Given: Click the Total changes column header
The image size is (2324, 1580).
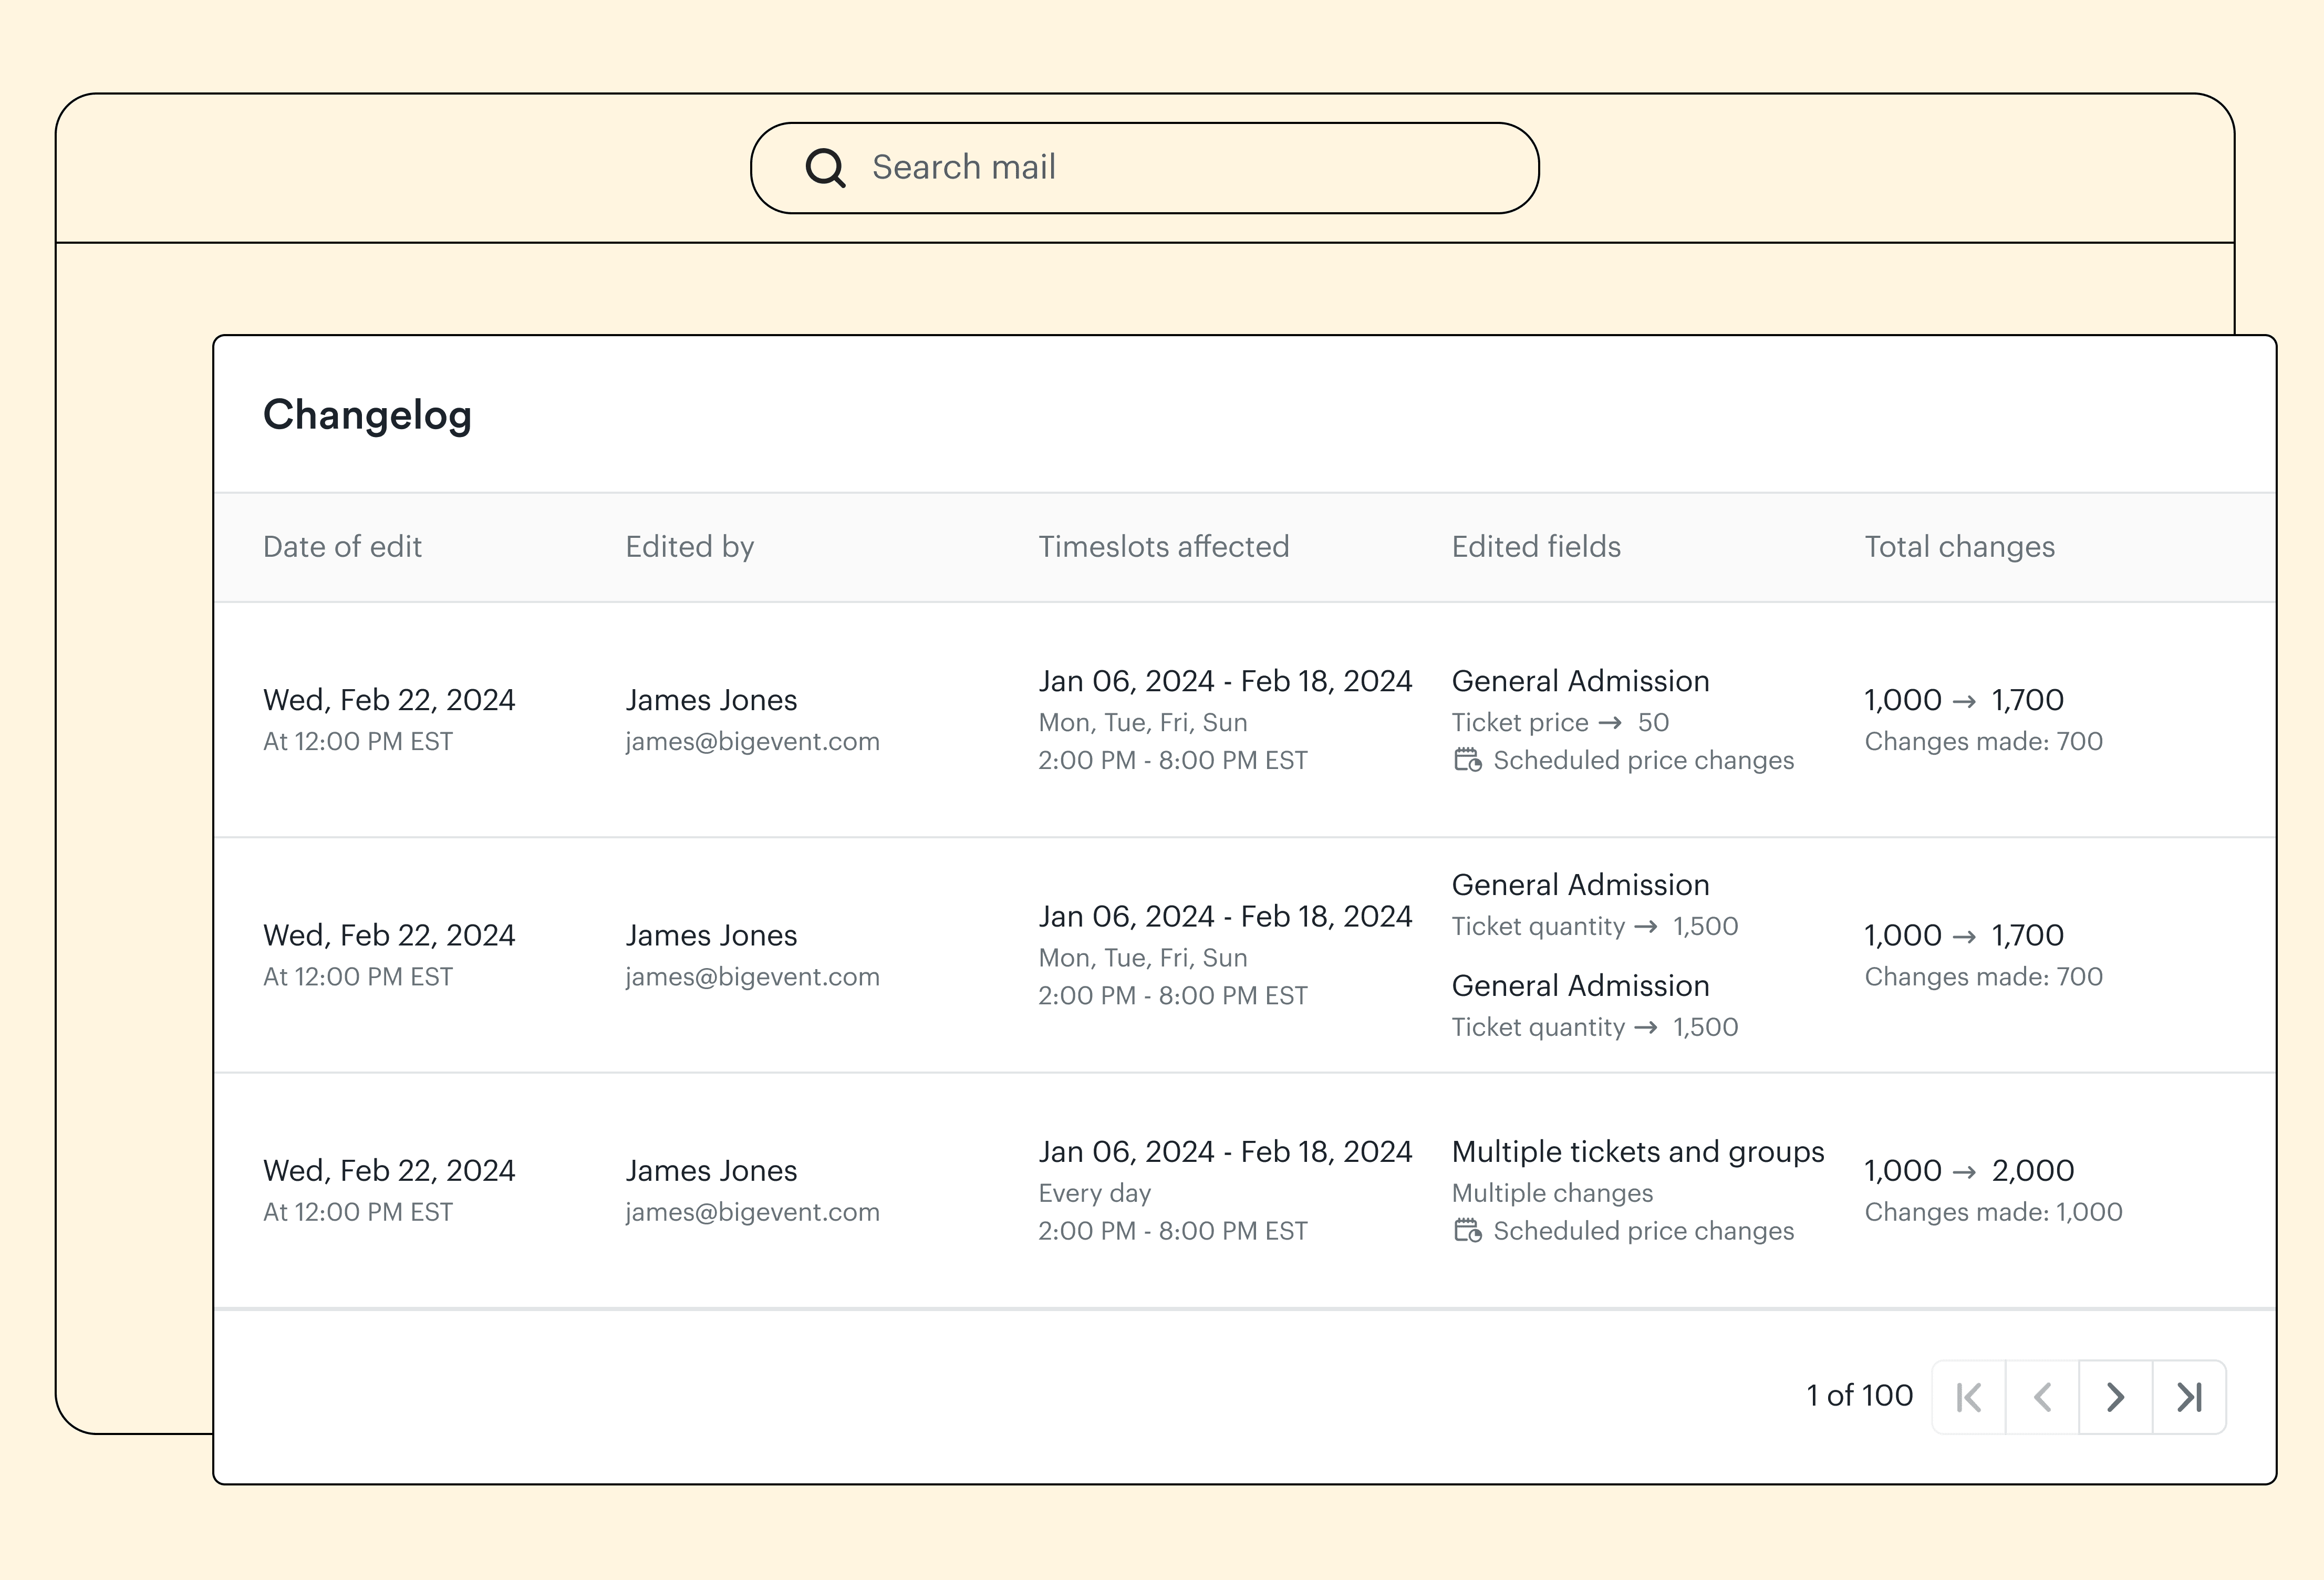Looking at the screenshot, I should (1958, 547).
